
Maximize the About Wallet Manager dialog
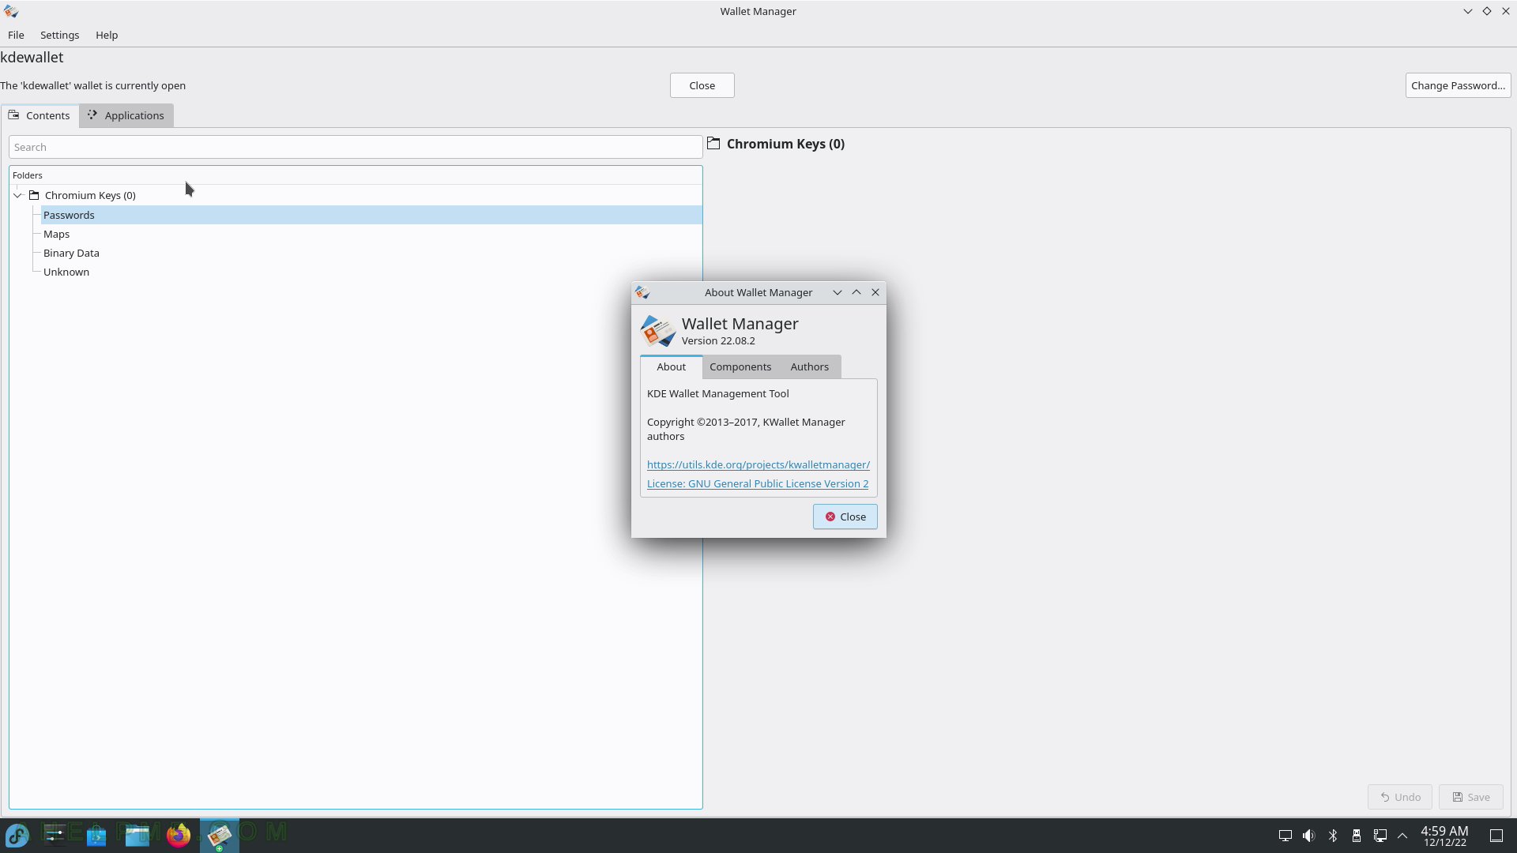(x=856, y=292)
